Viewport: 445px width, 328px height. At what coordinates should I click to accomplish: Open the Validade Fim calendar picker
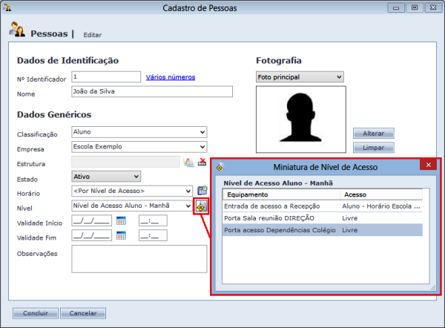point(122,235)
